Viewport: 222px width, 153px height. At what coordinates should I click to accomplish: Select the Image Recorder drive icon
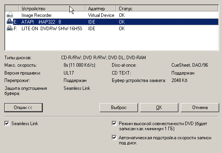10,15
